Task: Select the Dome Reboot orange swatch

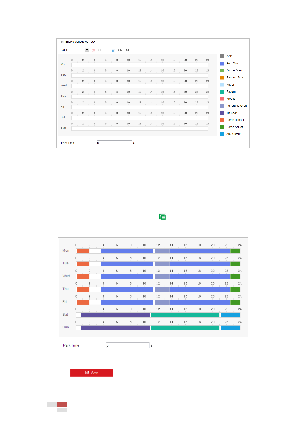Action: 222,120
